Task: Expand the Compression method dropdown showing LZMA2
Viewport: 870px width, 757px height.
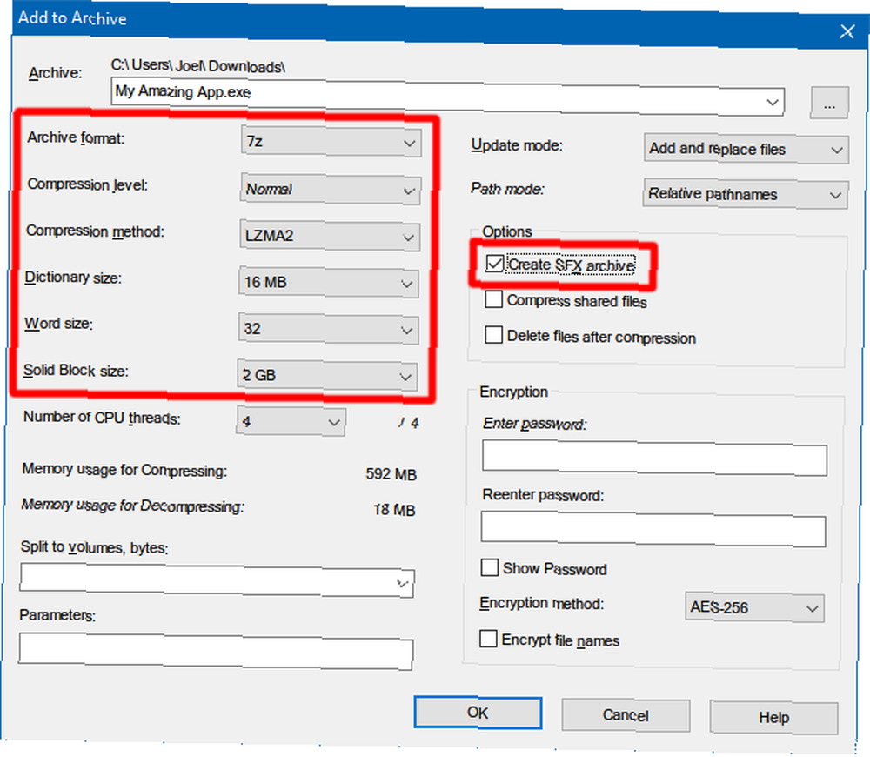Action: (330, 237)
